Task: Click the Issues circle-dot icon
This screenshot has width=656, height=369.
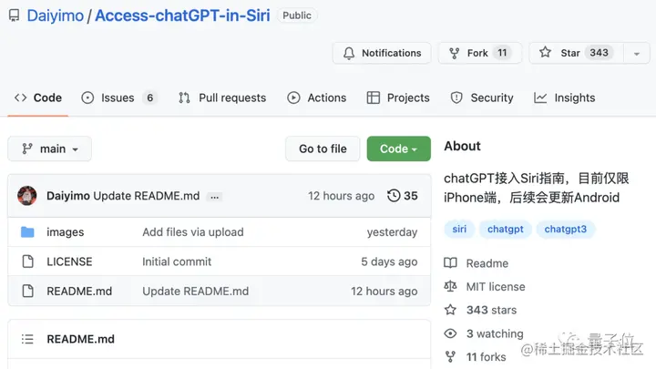Action: (87, 97)
